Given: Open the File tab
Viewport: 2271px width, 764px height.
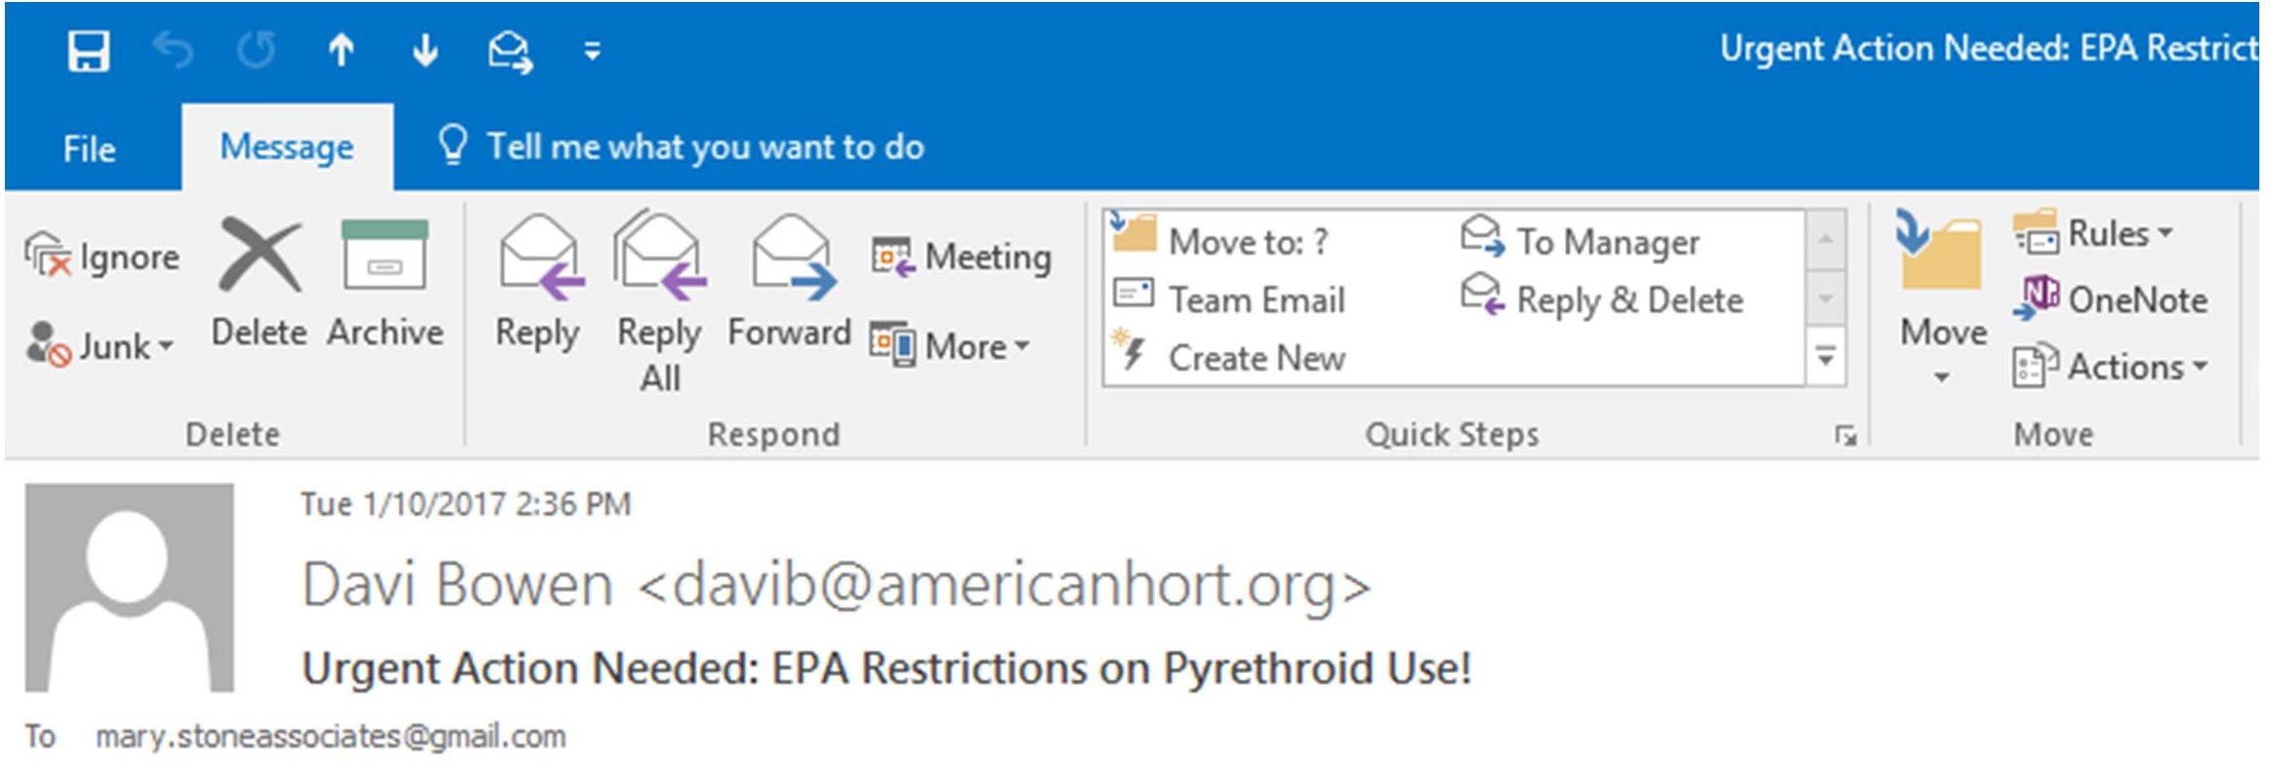Looking at the screenshot, I should pos(89,148).
